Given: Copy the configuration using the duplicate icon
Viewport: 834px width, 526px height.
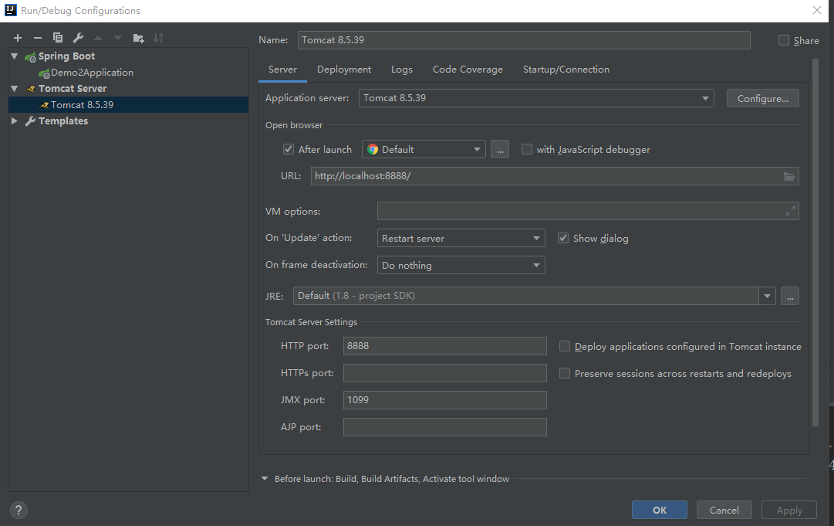Looking at the screenshot, I should [x=58, y=38].
